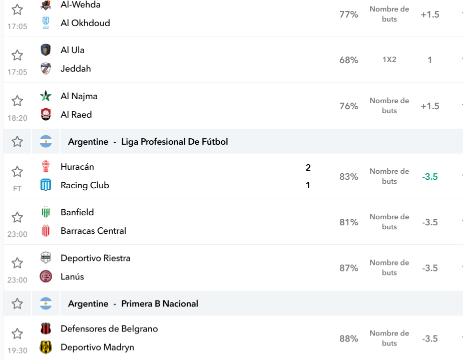Viewport: 463px width, 360px height.
Task: Open Racing Club team crest
Action: click(x=46, y=185)
